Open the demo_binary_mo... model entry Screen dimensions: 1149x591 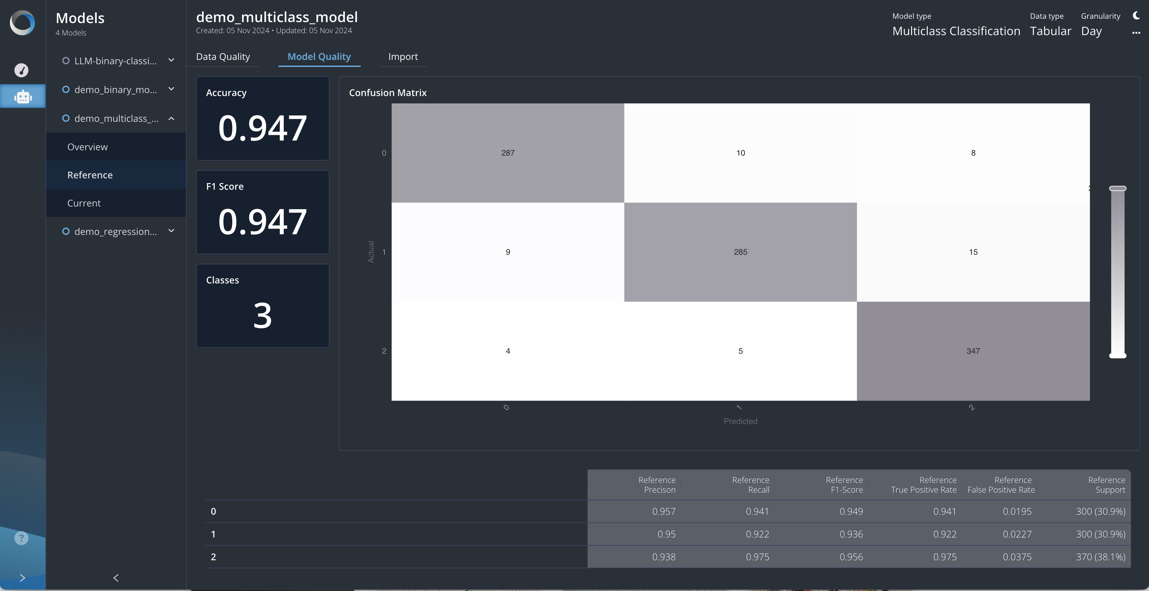(115, 89)
